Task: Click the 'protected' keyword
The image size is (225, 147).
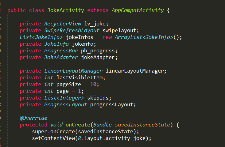Action: 33,125
